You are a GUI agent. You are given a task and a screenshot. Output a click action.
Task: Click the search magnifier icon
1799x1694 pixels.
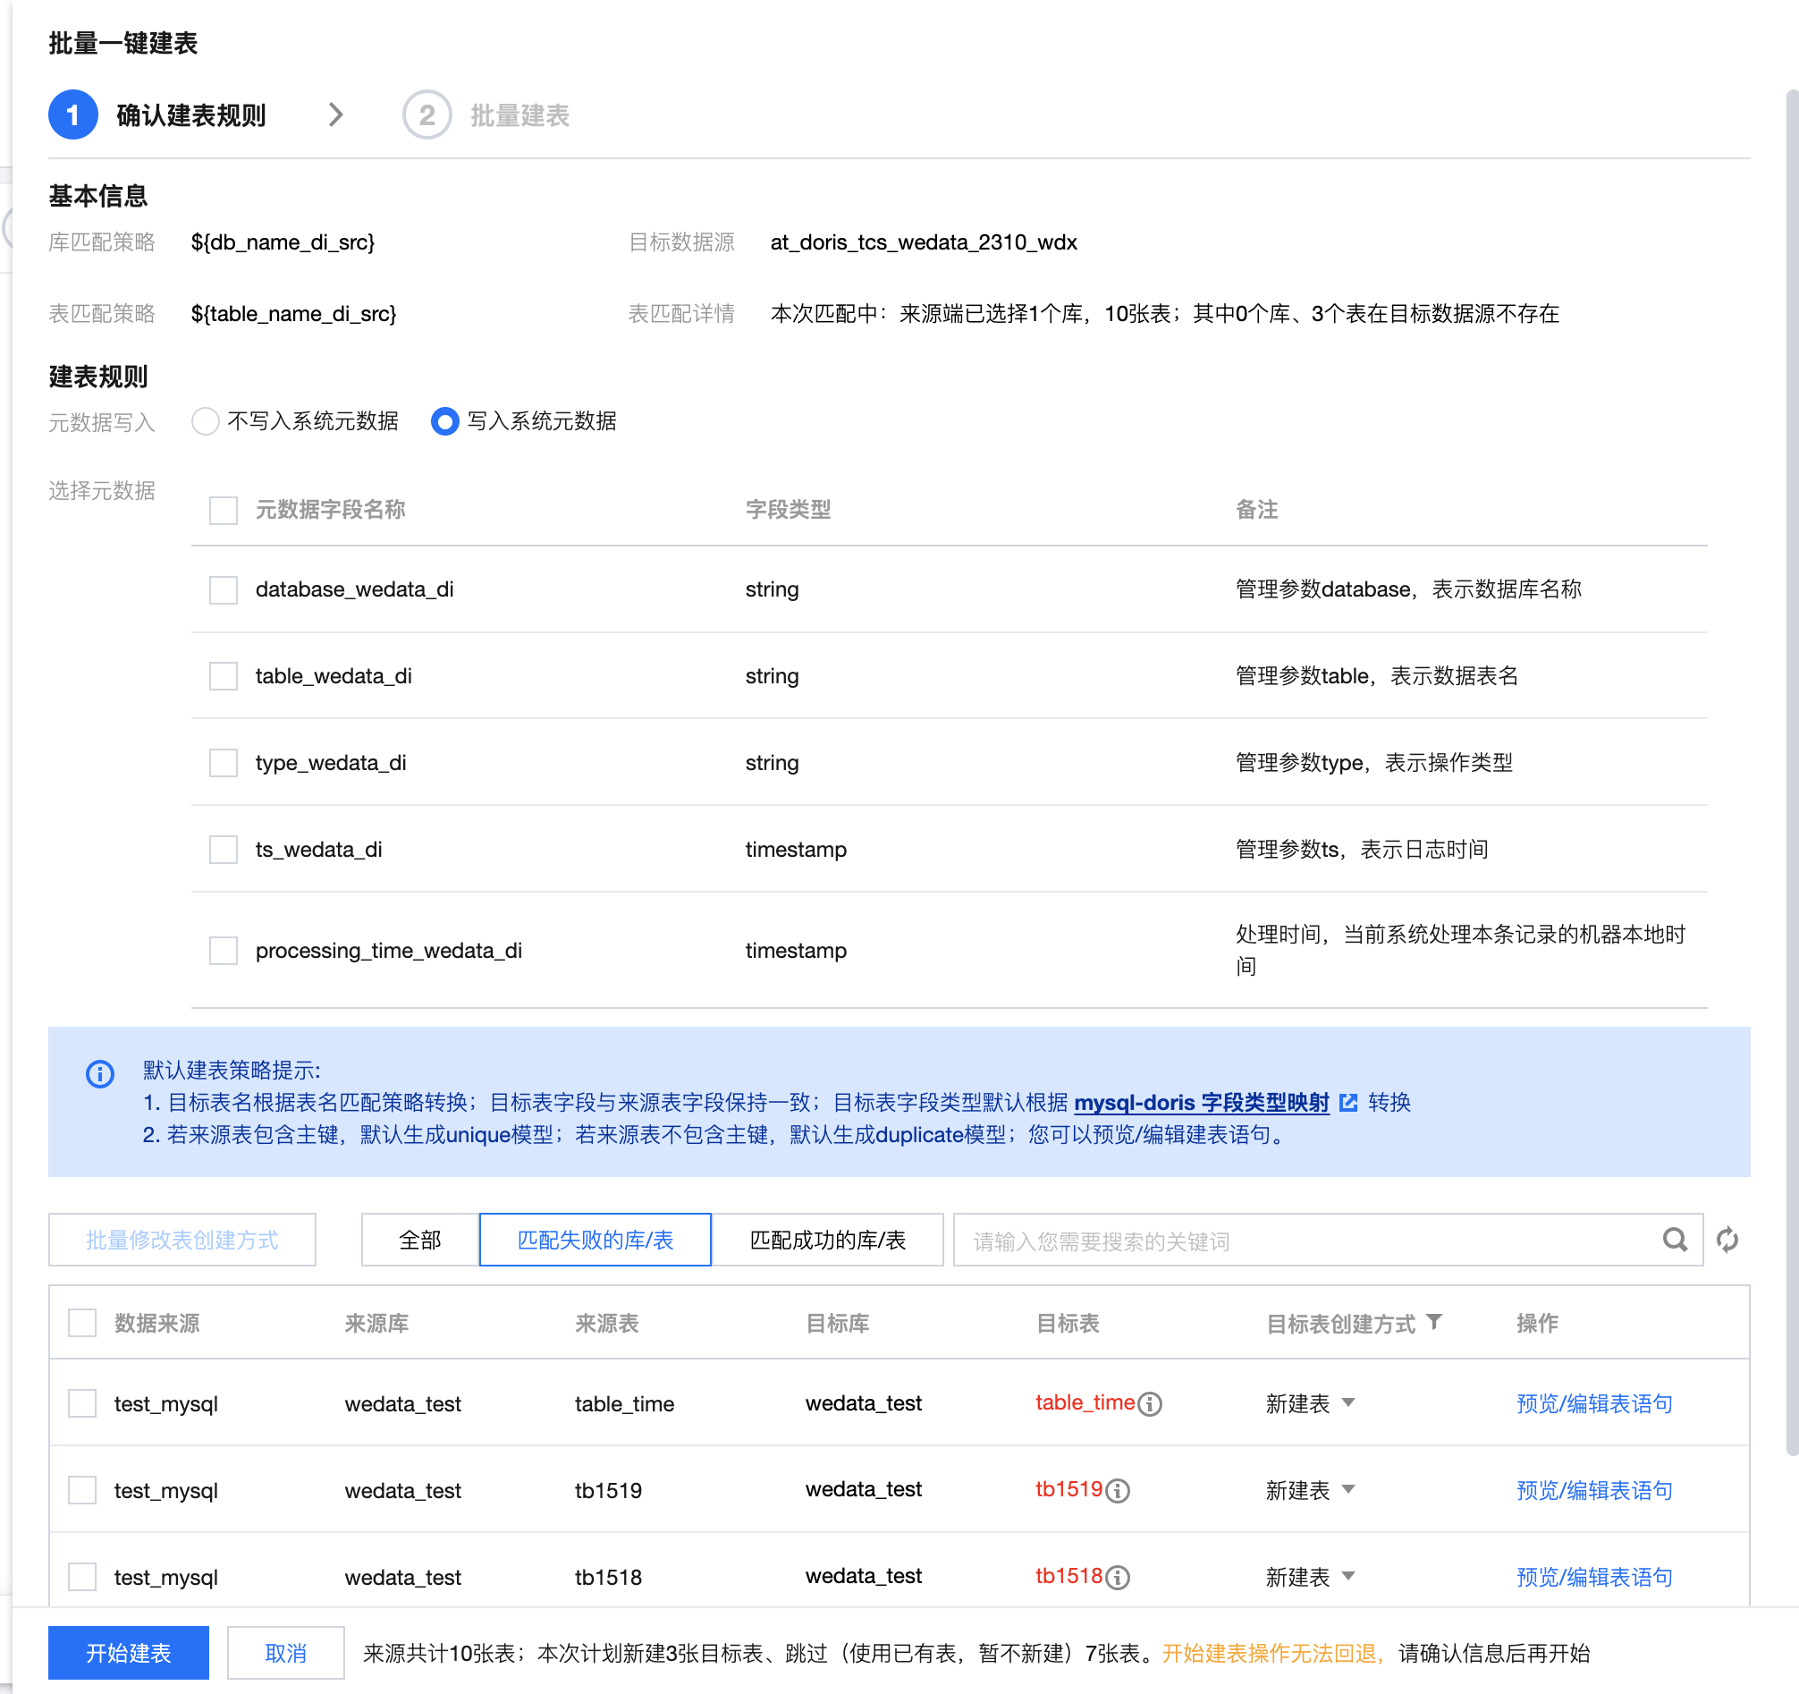[x=1674, y=1240]
